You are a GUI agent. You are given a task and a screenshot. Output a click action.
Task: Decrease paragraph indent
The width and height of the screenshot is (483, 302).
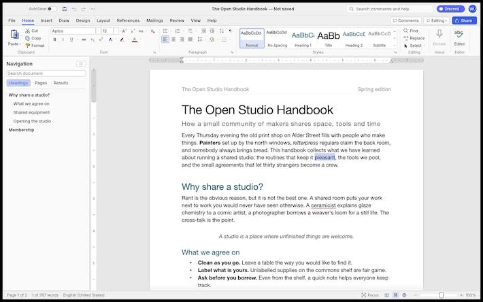tap(203, 31)
